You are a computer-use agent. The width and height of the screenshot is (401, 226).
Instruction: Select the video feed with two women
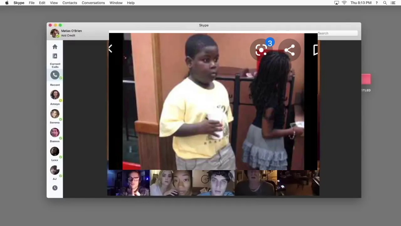pyautogui.click(x=171, y=183)
